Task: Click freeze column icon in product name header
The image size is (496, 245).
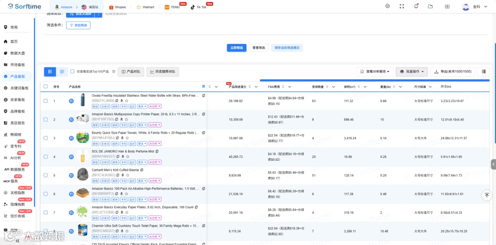Action: (x=204, y=87)
